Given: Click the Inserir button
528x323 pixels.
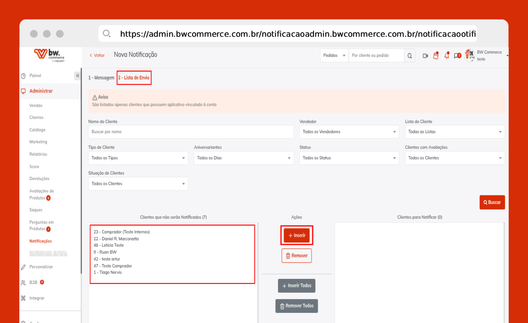Looking at the screenshot, I should (297, 236).
